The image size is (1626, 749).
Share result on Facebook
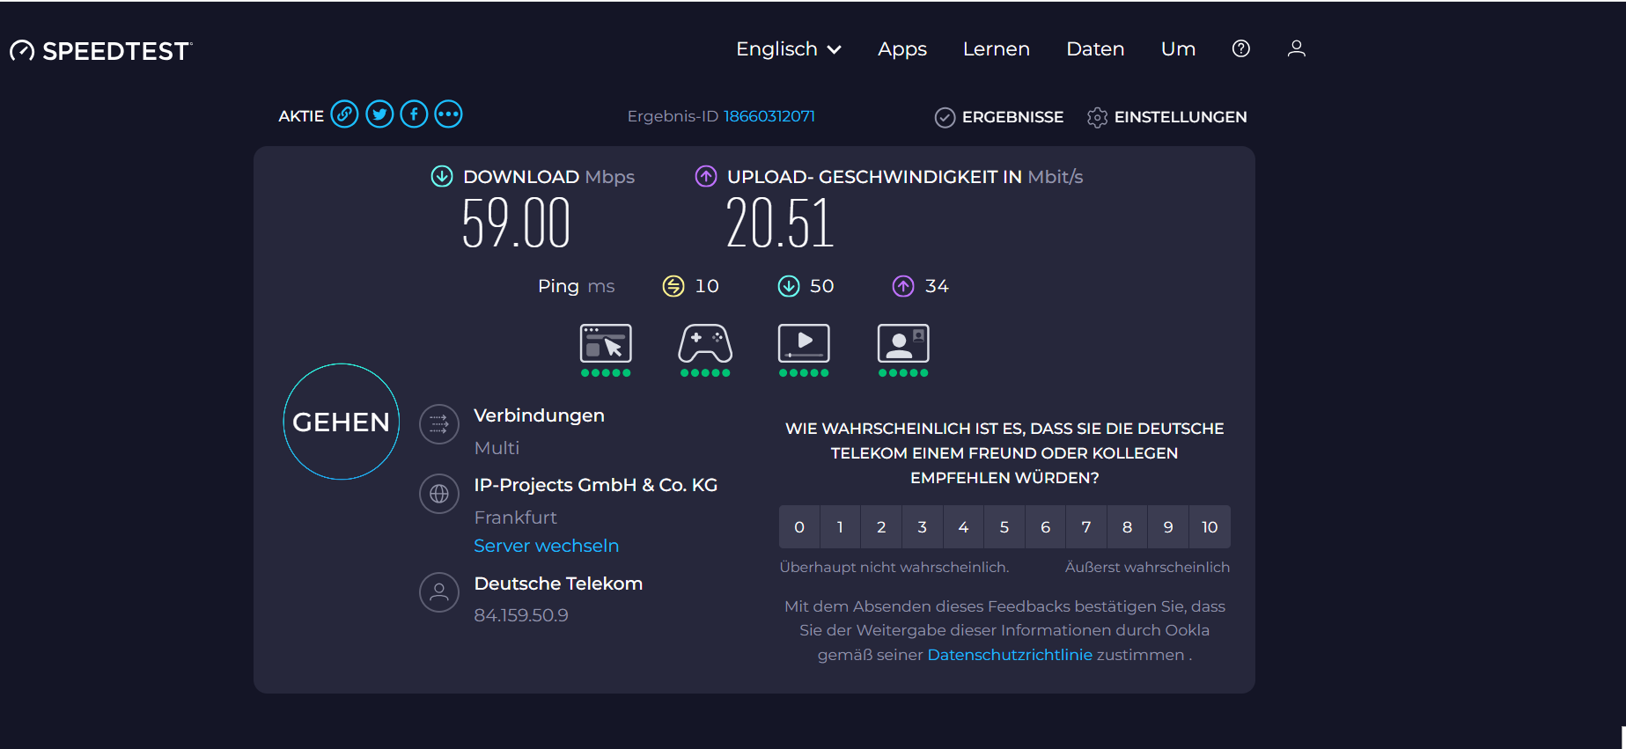[414, 114]
